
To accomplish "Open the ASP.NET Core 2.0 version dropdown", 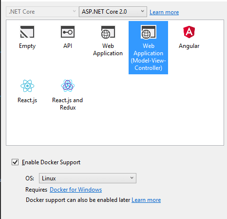I will coord(113,12).
